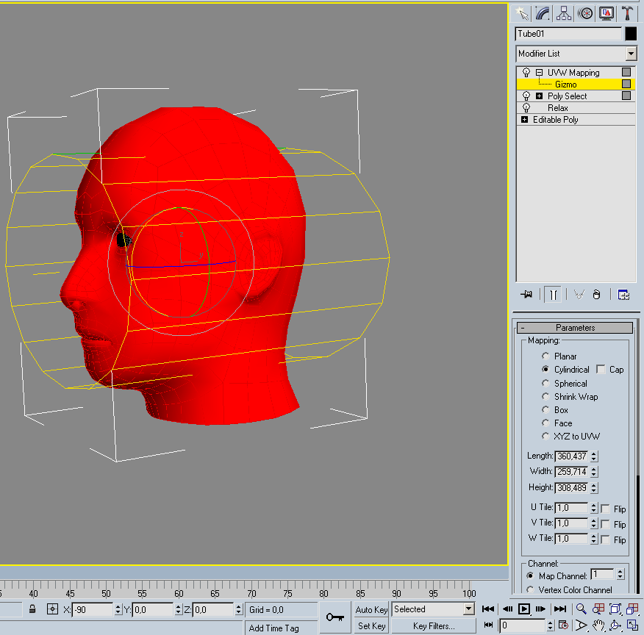Screen dimensions: 644x635
Task: Click the Display panel monitor icon
Action: point(607,13)
